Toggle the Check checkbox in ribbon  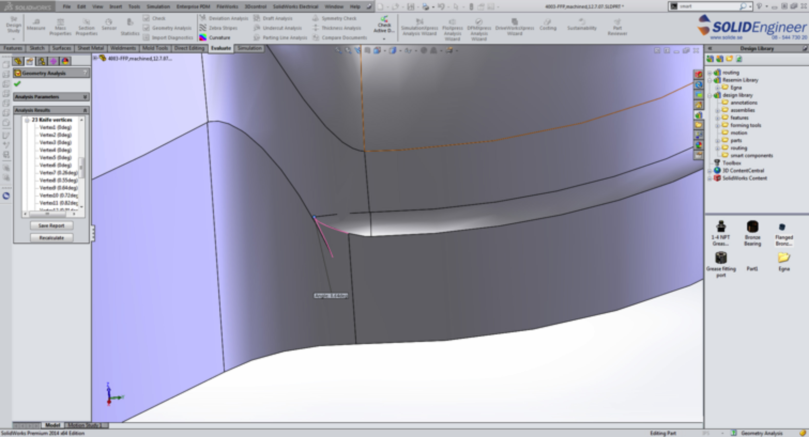point(146,18)
